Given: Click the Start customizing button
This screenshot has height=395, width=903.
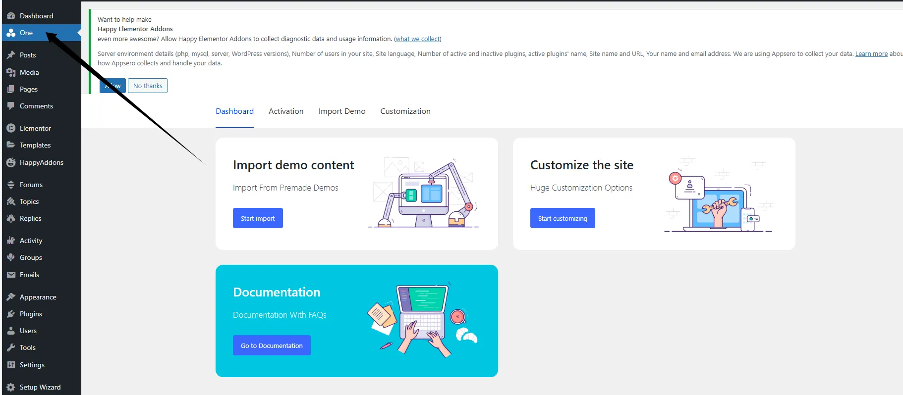Looking at the screenshot, I should (x=563, y=218).
